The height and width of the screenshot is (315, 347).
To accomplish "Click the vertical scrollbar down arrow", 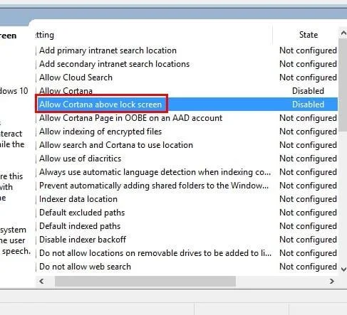I will coord(343,269).
